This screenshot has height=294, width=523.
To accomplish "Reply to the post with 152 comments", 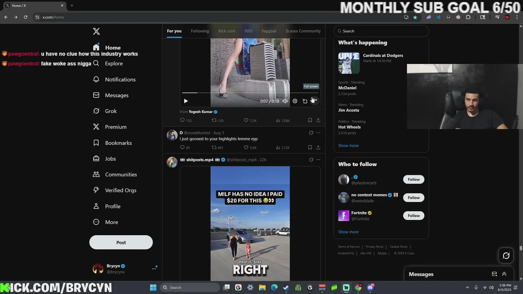I will [x=186, y=120].
